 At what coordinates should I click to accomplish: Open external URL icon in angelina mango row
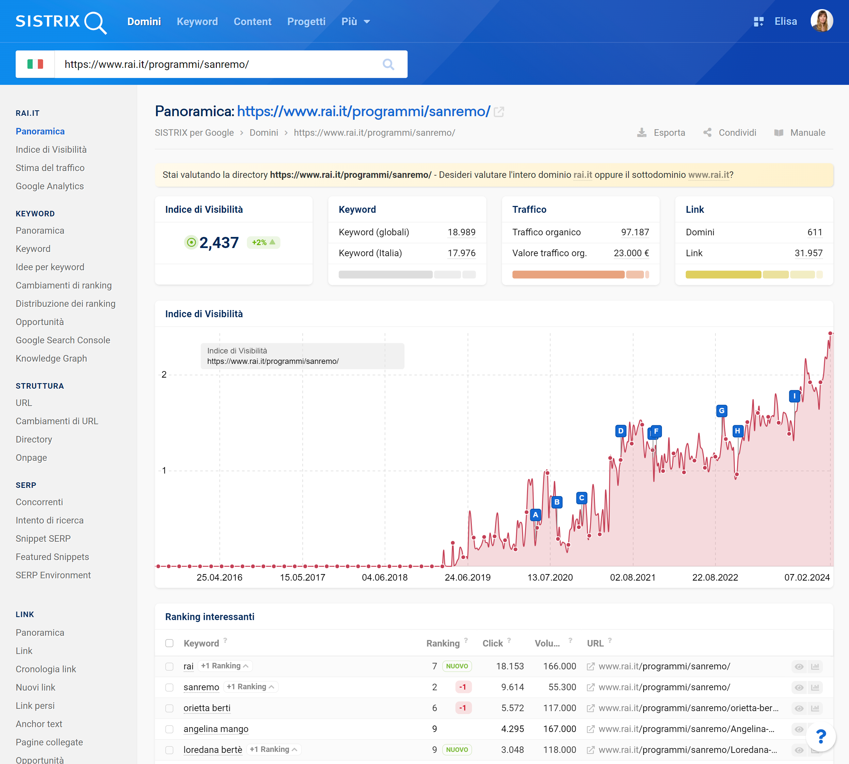[x=590, y=729]
